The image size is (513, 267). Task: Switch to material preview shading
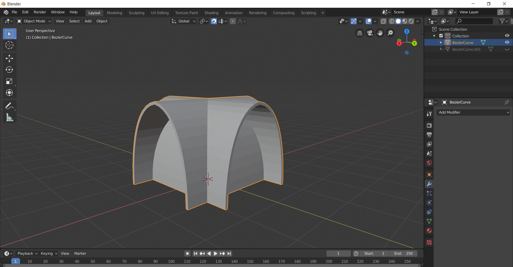click(405, 21)
